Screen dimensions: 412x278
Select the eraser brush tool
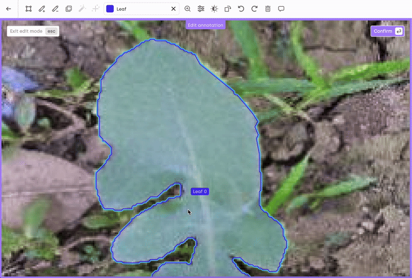tap(55, 9)
